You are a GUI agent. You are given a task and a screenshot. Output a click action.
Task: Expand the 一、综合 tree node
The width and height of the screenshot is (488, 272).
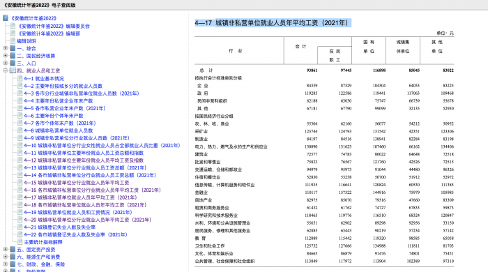pyautogui.click(x=6, y=48)
